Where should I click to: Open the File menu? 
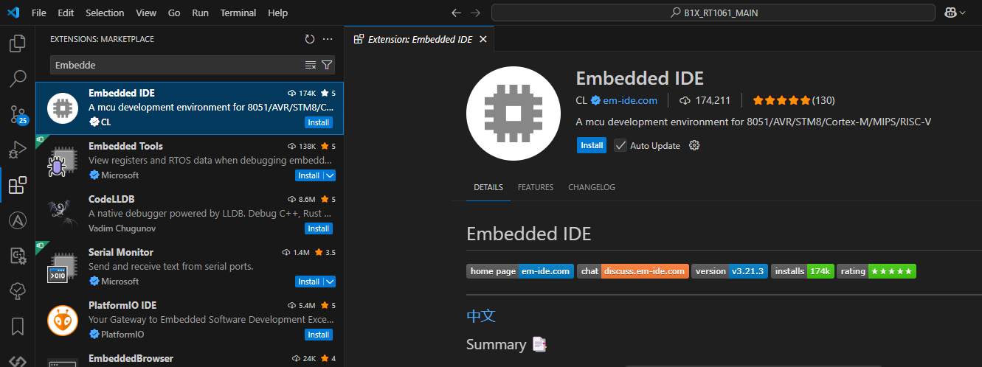coord(39,13)
